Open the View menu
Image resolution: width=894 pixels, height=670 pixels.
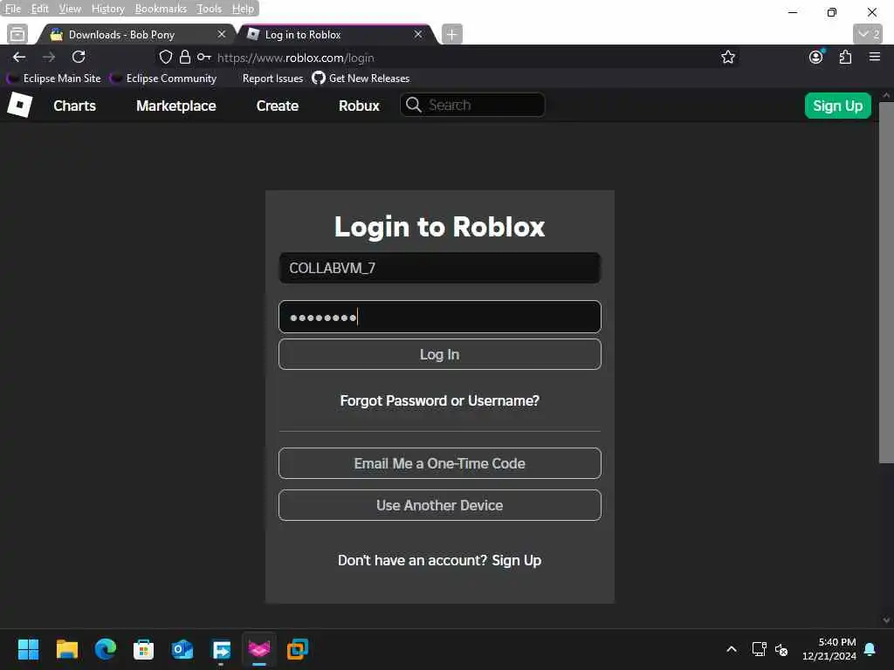pyautogui.click(x=70, y=9)
